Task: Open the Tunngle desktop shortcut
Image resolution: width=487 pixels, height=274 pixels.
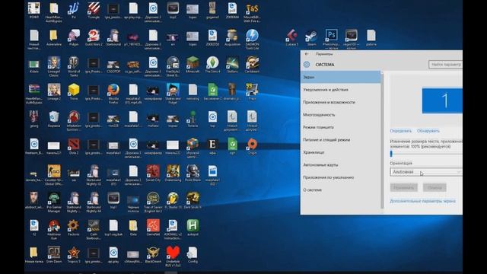Action: tap(94, 10)
